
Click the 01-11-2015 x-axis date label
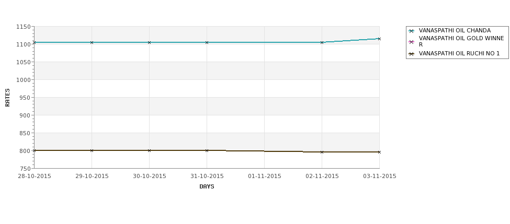[x=265, y=176]
